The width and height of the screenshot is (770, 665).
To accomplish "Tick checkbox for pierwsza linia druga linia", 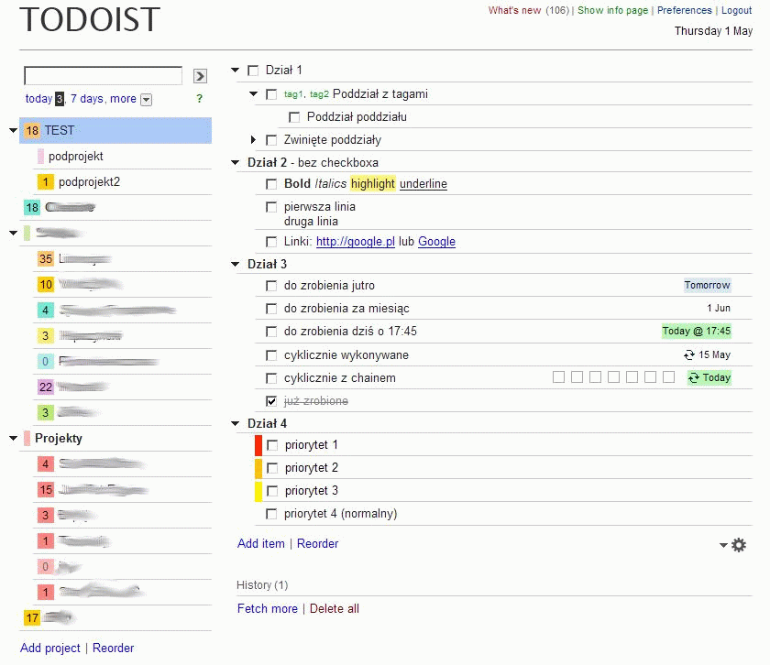I will point(271,207).
